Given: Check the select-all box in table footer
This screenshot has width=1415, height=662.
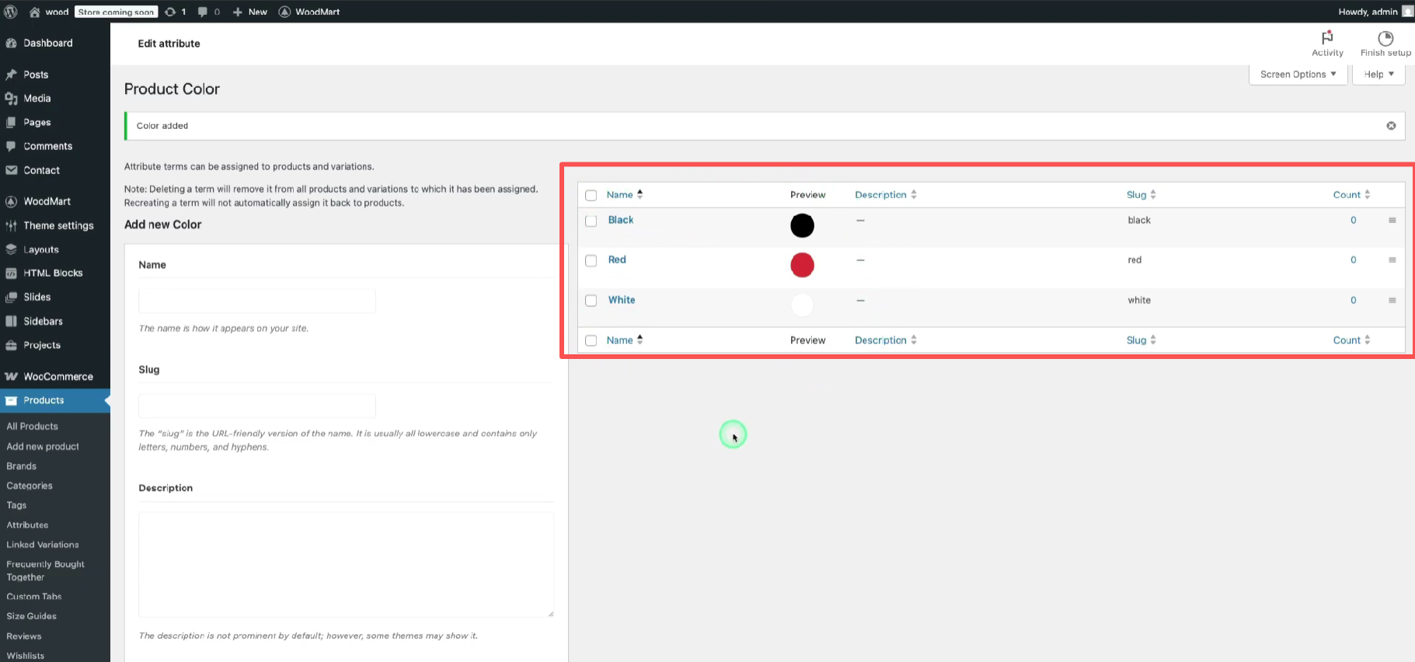Looking at the screenshot, I should [591, 340].
